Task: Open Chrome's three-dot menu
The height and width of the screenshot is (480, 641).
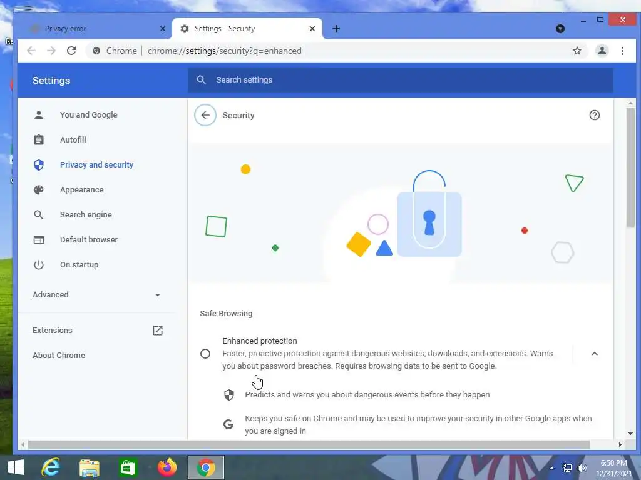Action: (622, 51)
